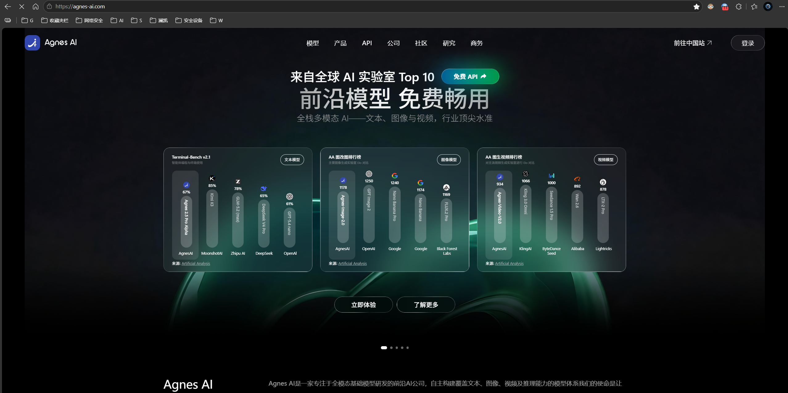Jump to the last carousel slide dot
This screenshot has width=788, height=393.
coord(407,348)
